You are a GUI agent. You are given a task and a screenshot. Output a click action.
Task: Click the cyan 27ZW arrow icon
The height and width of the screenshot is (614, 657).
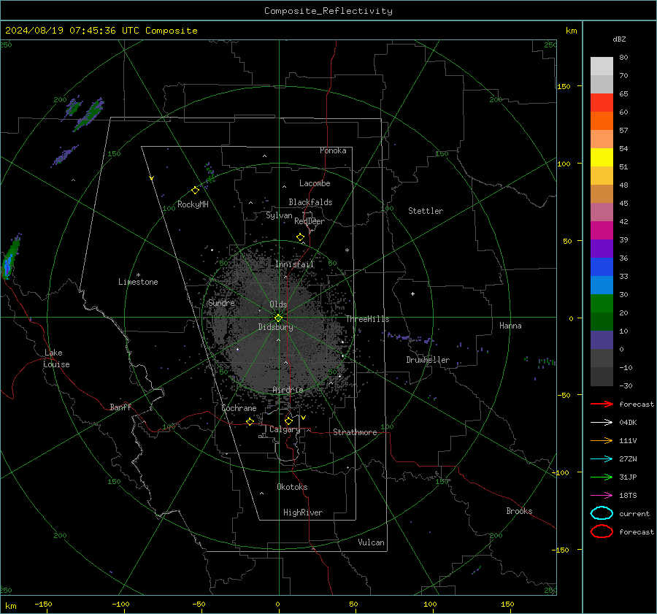coord(602,459)
